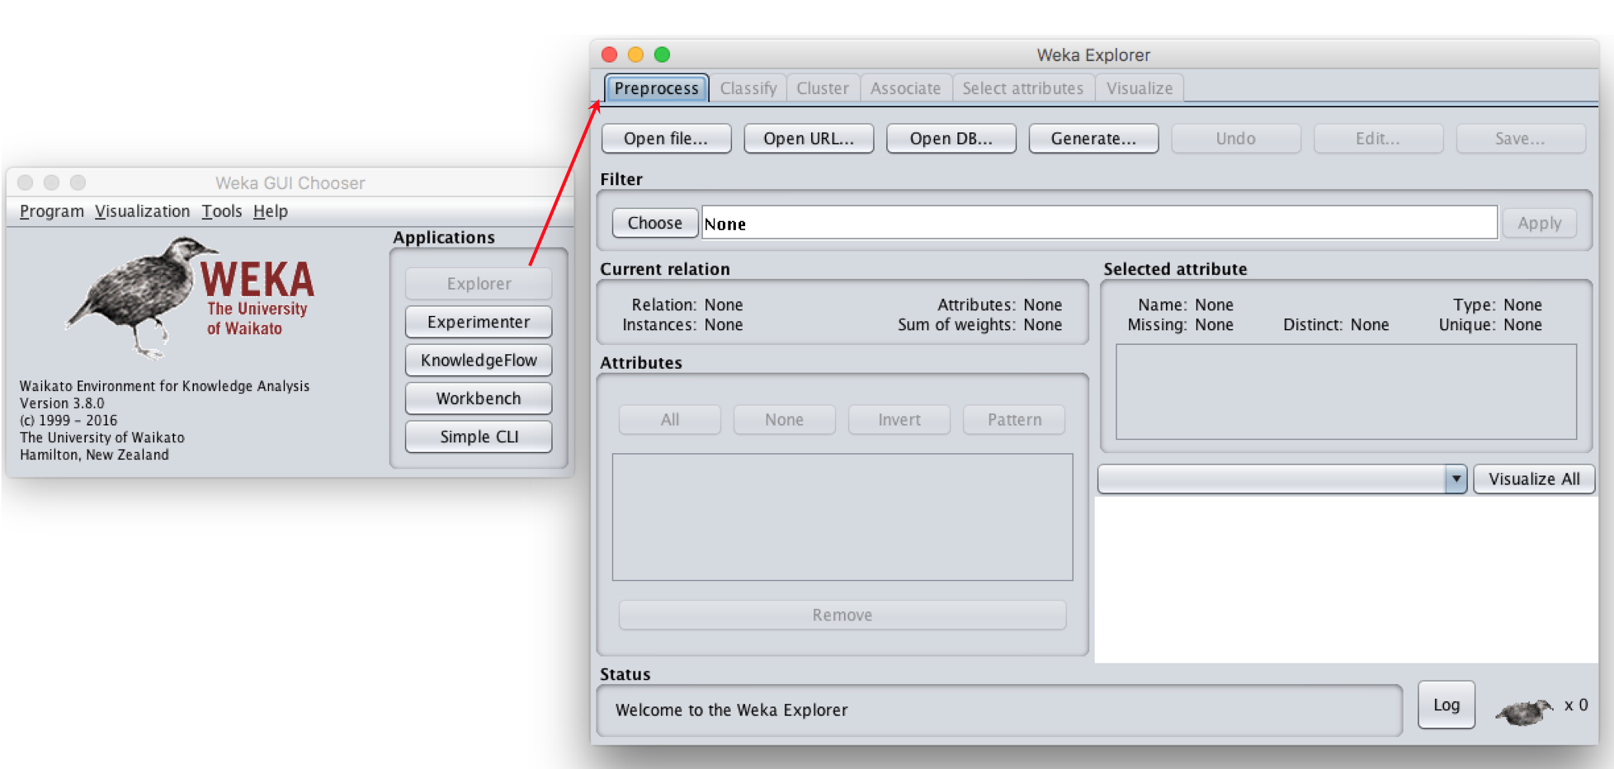Viewport: 1614px width, 769px height.
Task: Click the selected attribute statistics box
Action: [x=1346, y=391]
